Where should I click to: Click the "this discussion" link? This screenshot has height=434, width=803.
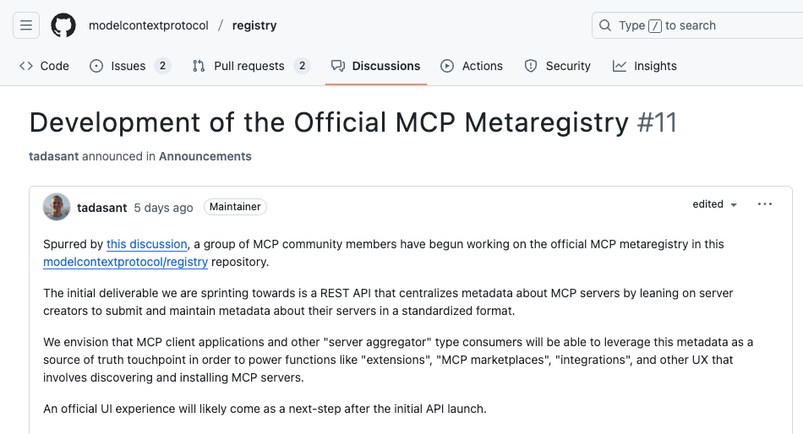pyautogui.click(x=147, y=244)
